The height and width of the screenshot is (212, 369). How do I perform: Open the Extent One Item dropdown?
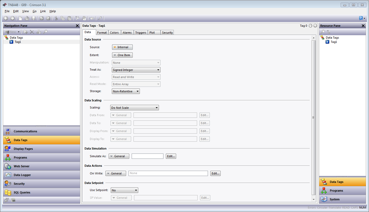click(x=122, y=55)
